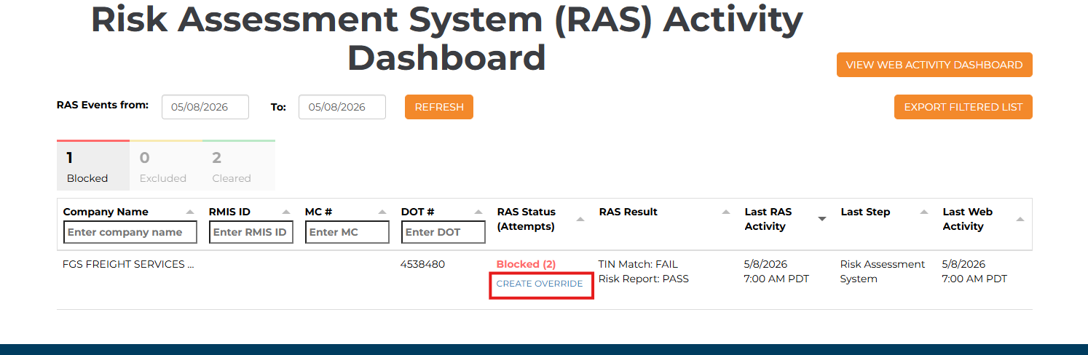
Task: Click the Export Filtered List button
Action: tap(963, 107)
